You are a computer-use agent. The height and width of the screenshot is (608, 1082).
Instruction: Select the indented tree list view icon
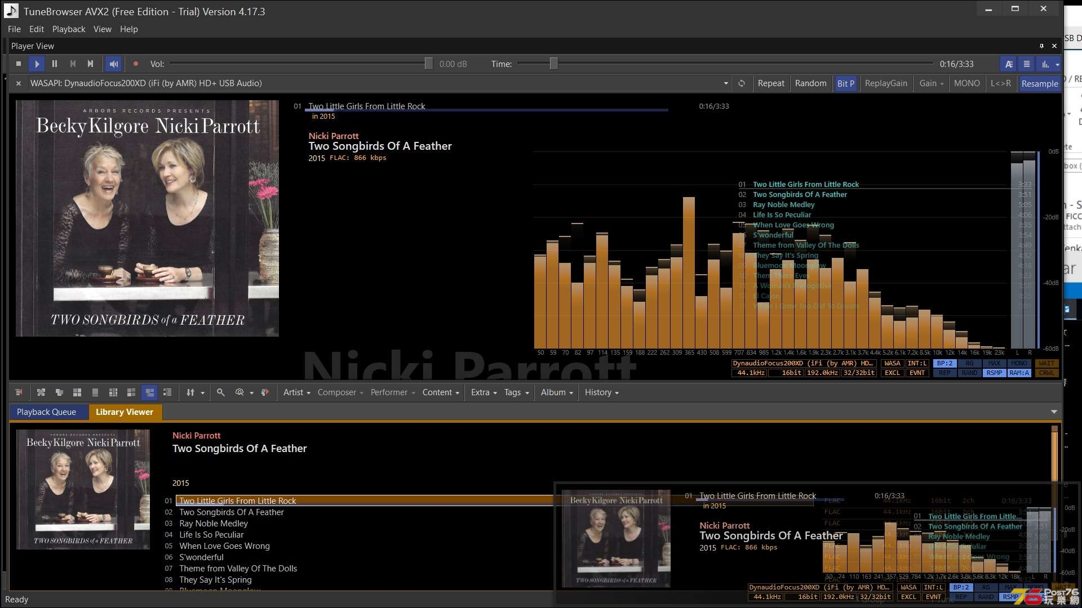pyautogui.click(x=167, y=392)
